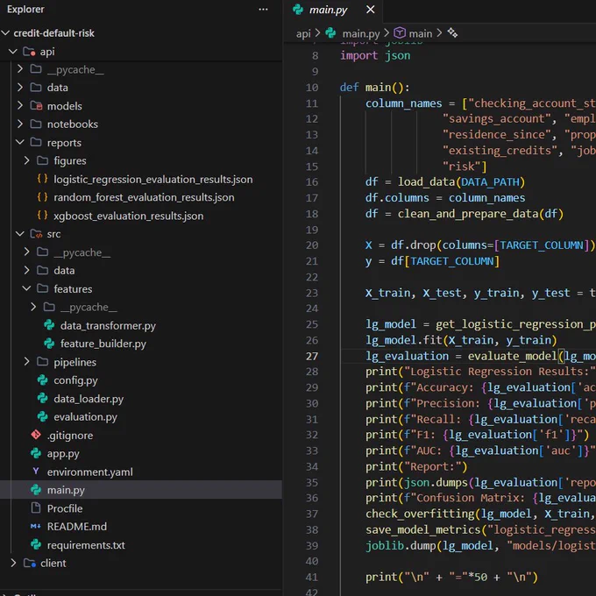This screenshot has height=596, width=596.
Task: Click Python icon beside config.py
Action: (43, 380)
